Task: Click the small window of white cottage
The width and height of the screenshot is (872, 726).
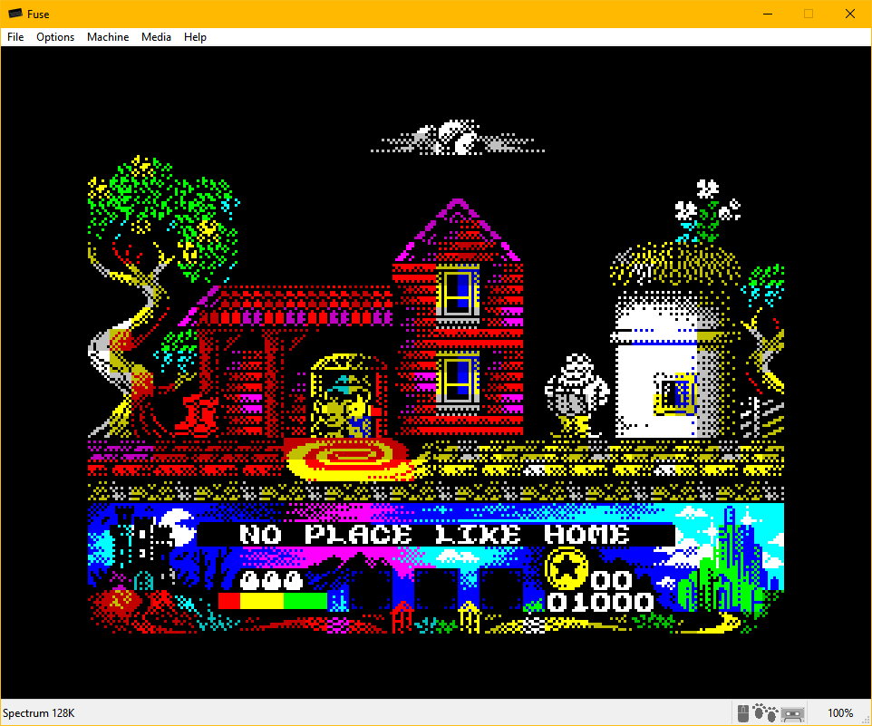Action: pyautogui.click(x=675, y=394)
